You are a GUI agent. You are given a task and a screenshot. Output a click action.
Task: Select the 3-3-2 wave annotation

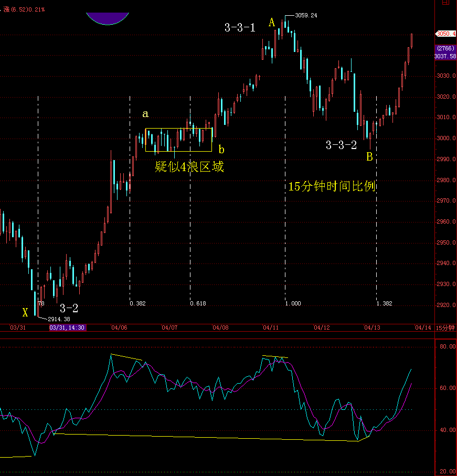coord(341,145)
